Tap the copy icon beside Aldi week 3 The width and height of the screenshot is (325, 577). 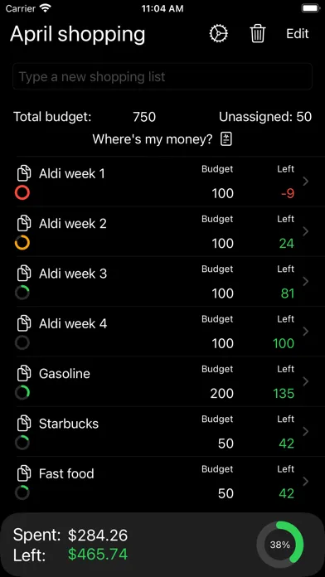click(x=24, y=274)
